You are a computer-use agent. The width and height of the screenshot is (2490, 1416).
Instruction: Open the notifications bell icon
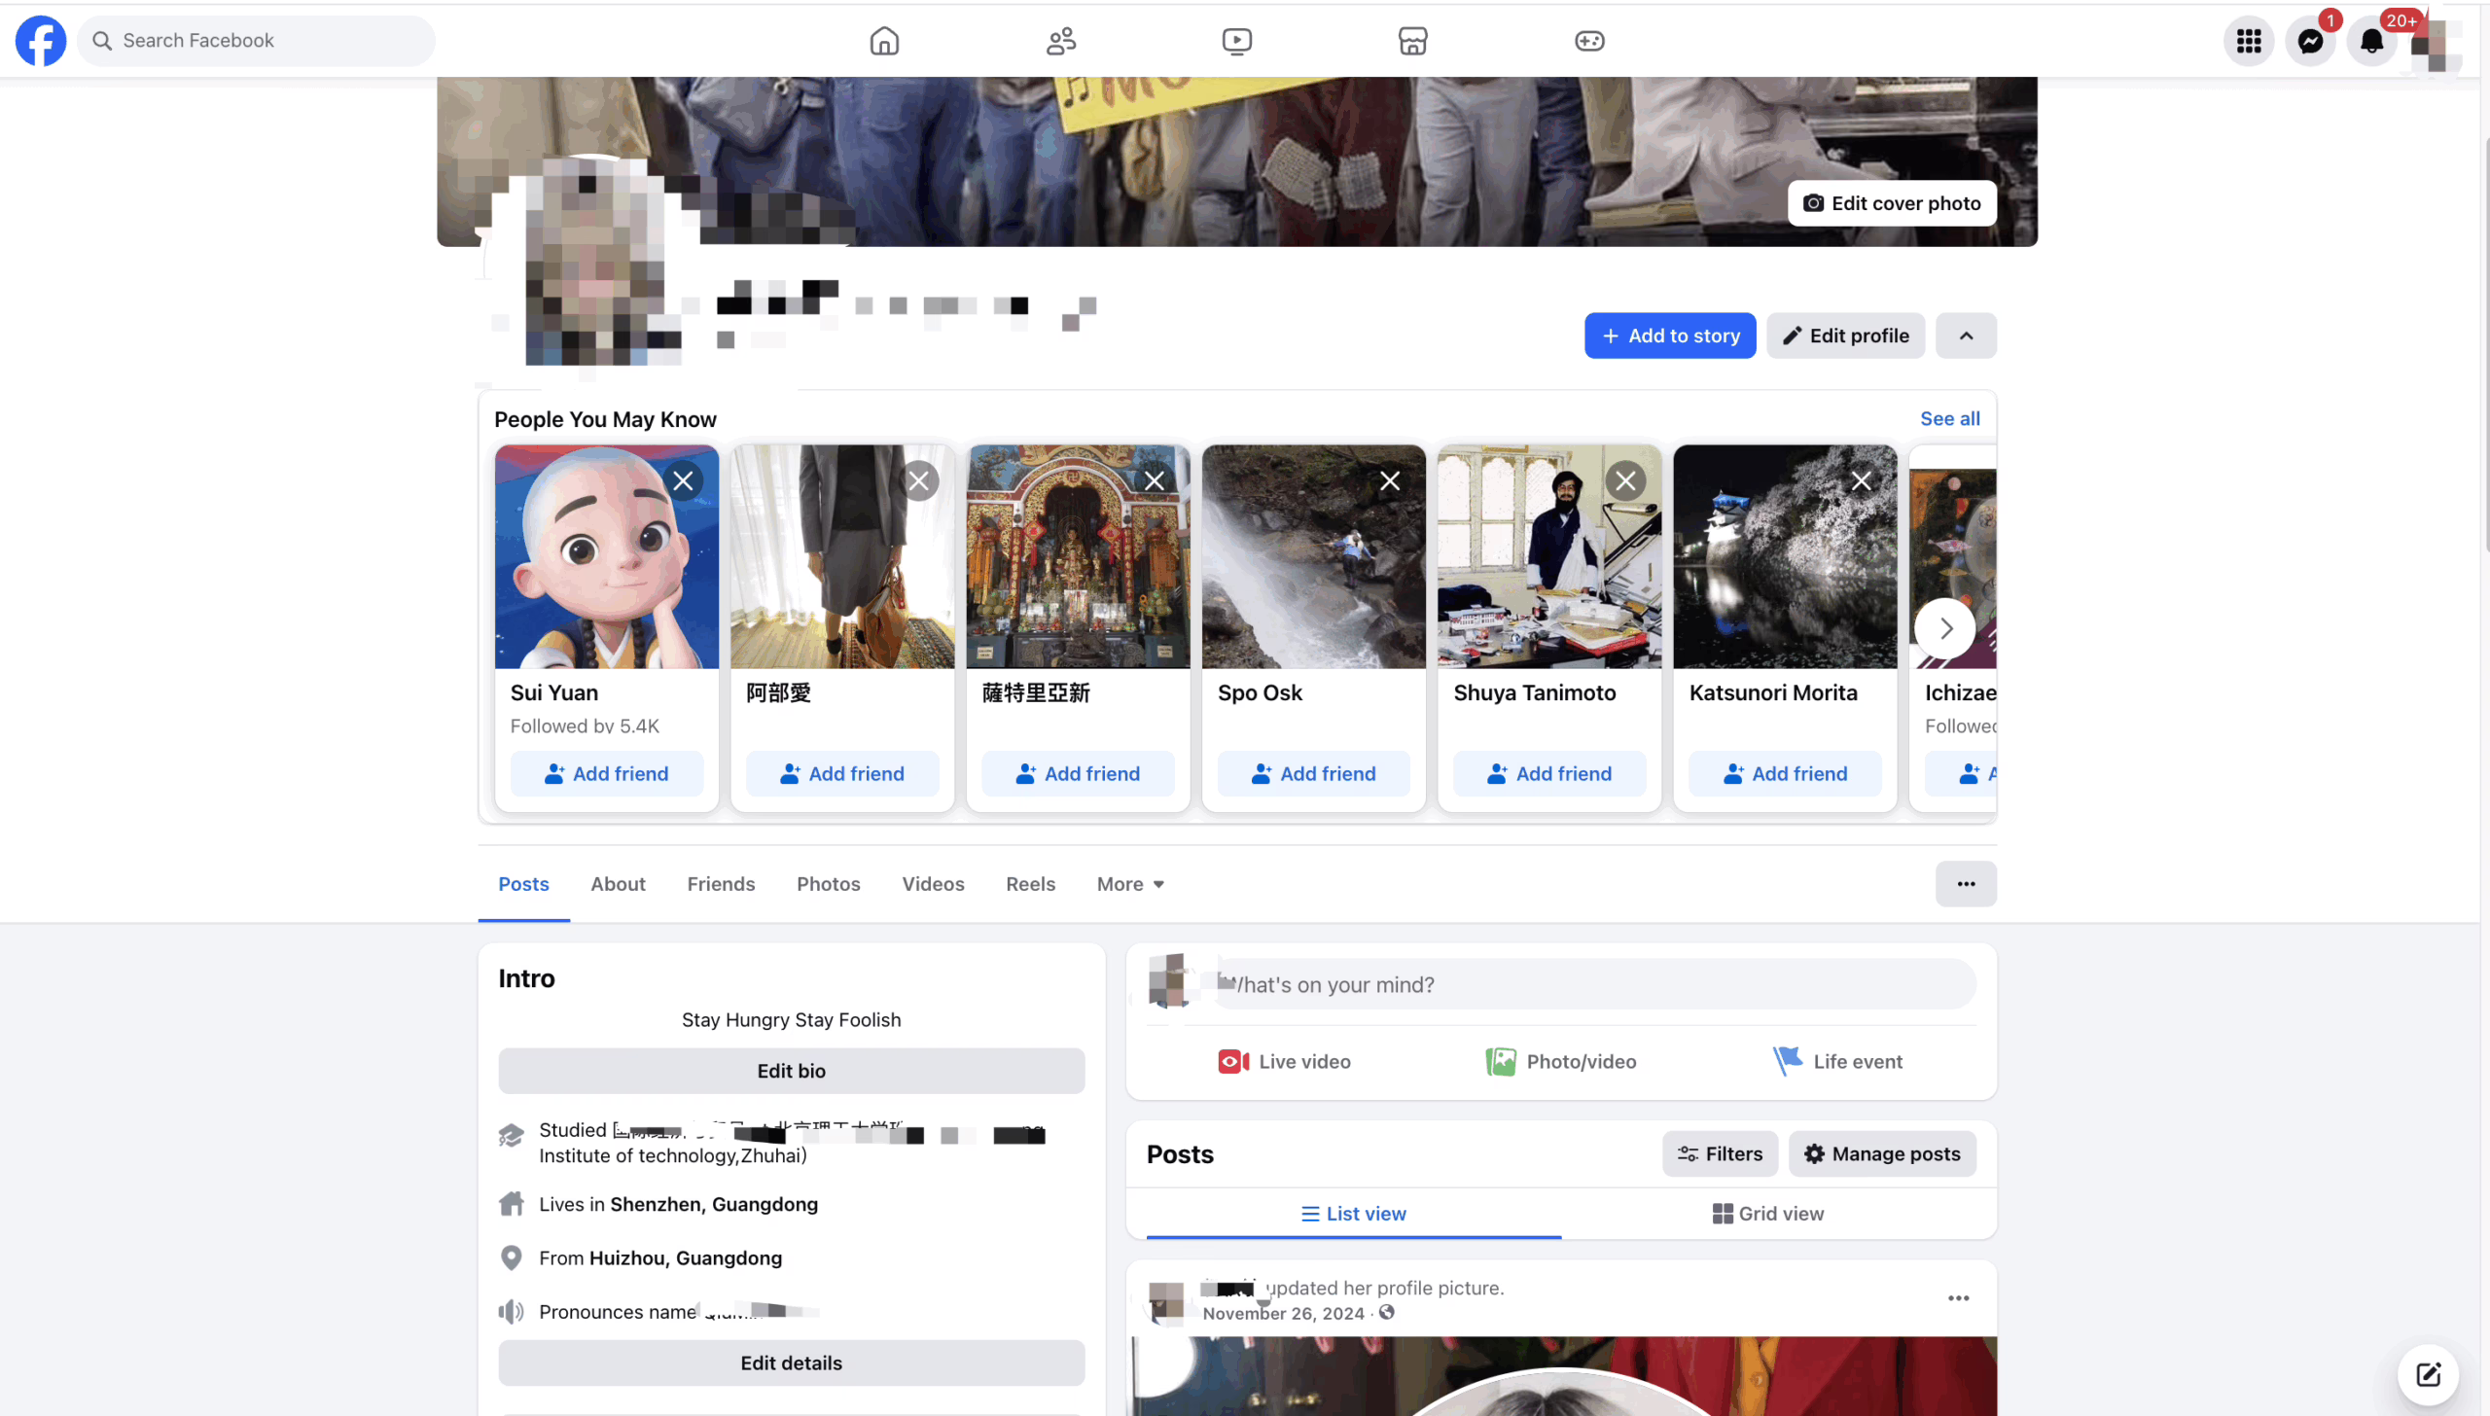(2371, 41)
